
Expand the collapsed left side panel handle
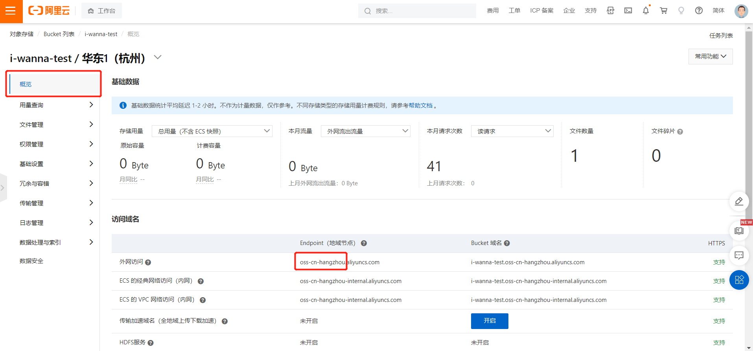click(3, 188)
